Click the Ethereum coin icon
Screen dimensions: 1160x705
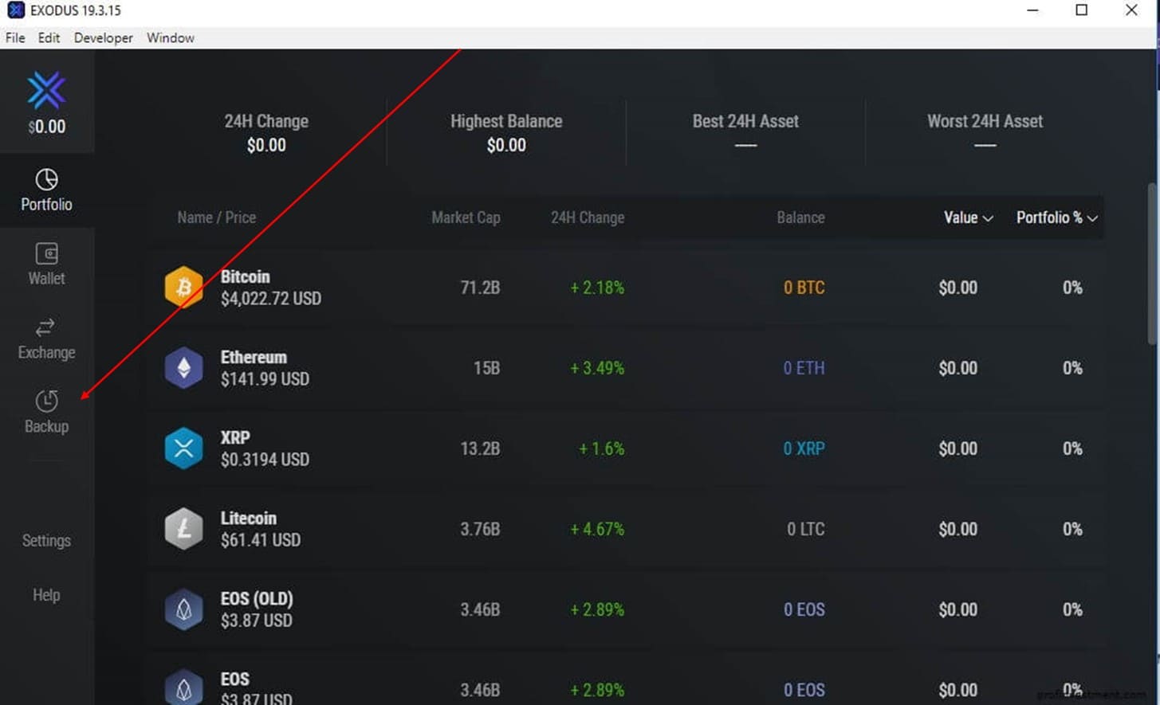(x=183, y=367)
